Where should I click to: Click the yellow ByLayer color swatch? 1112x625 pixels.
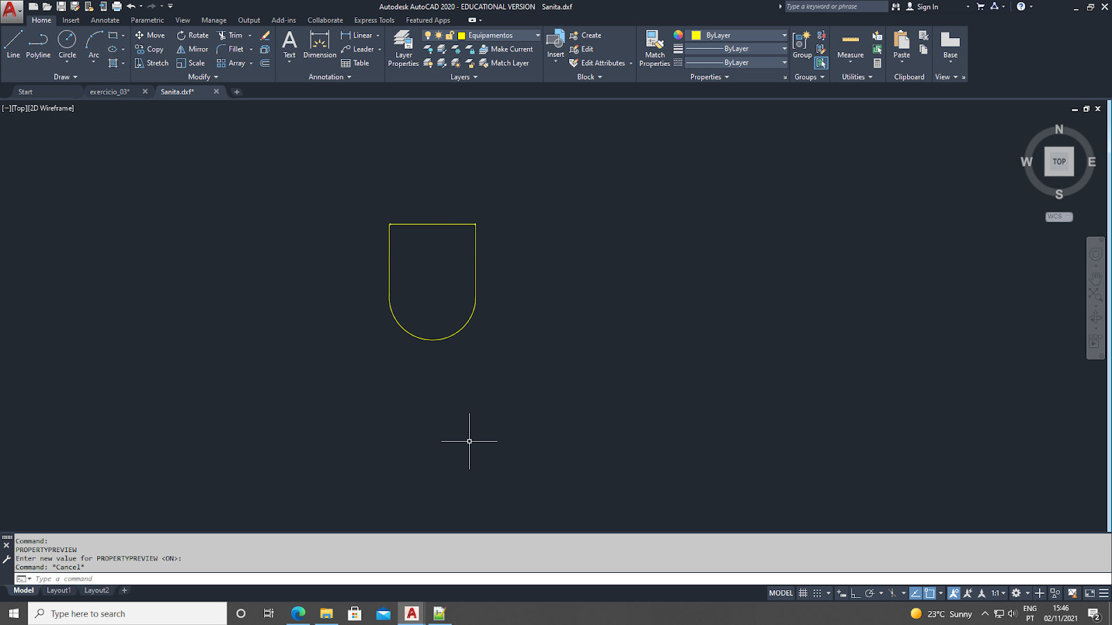[696, 35]
